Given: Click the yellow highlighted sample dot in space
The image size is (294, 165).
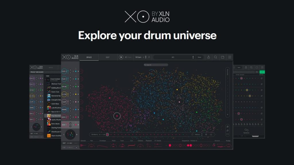Looking at the screenshot, I should (x=177, y=90).
